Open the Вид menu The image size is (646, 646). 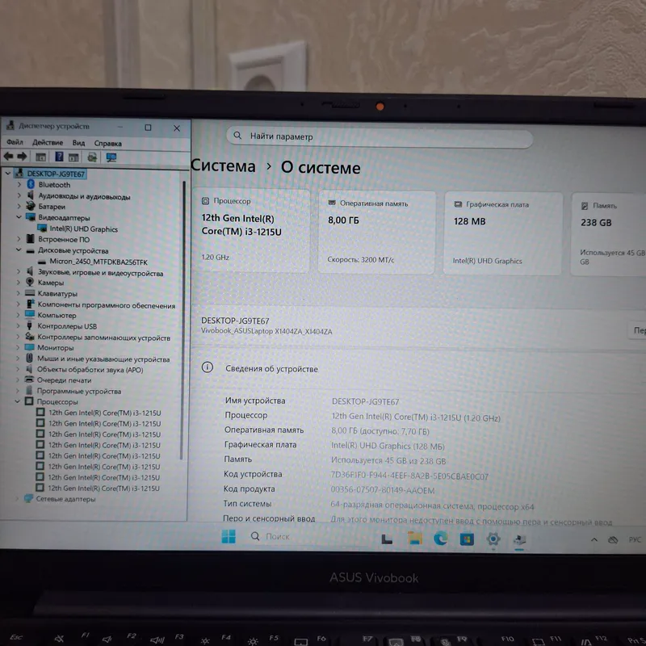(x=78, y=143)
